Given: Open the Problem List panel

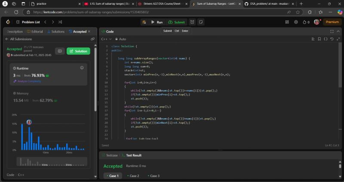Looking at the screenshot, I should [28, 22].
